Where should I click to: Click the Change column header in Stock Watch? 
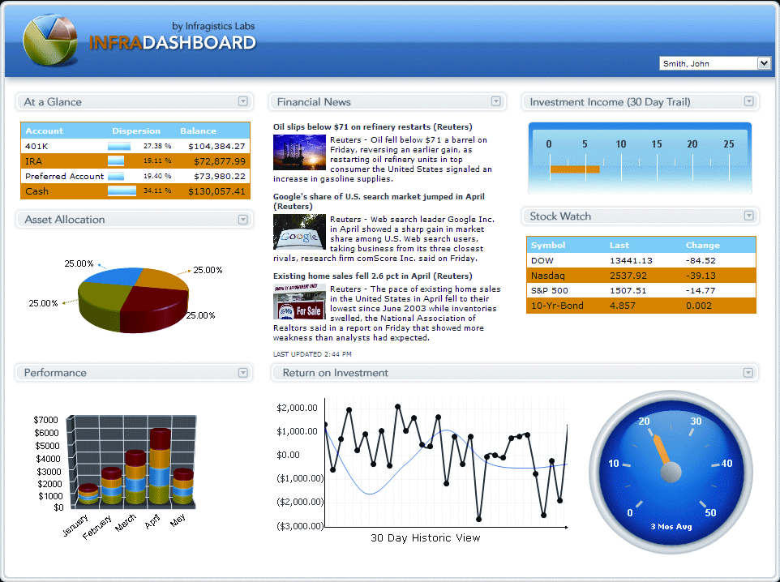coord(702,245)
